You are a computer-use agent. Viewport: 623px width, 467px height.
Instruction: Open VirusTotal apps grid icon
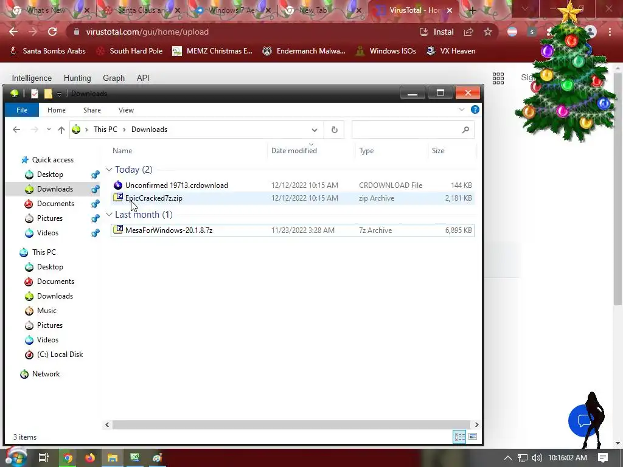[498, 78]
